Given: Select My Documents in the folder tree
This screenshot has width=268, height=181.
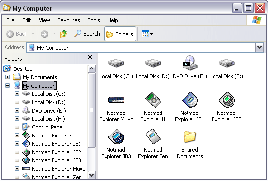Looking at the screenshot, I should pyautogui.click(x=40, y=77).
